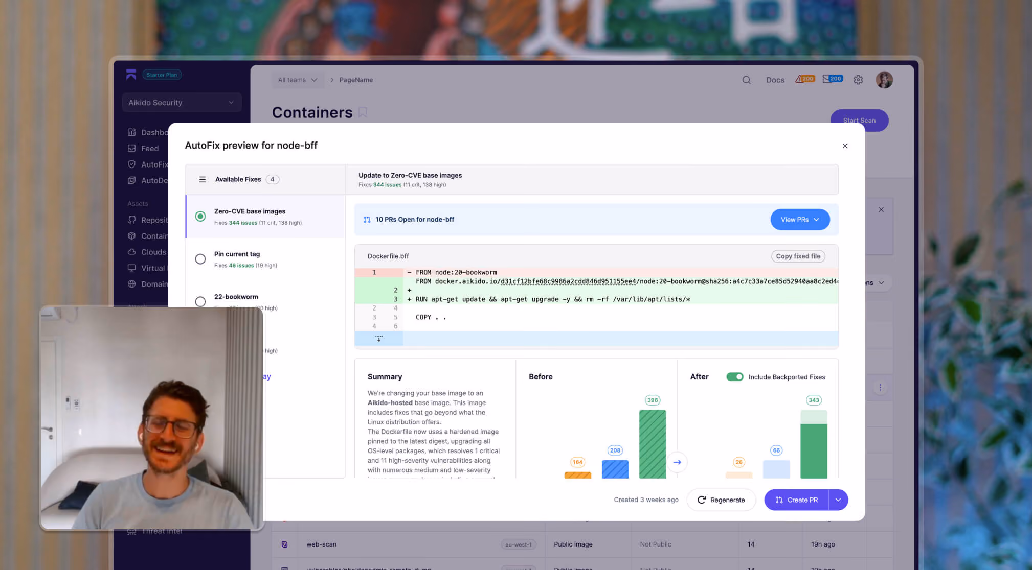Screen dimensions: 1032x570
Task: Click the Containers cube icon in the sidebar
Action: [131, 236]
